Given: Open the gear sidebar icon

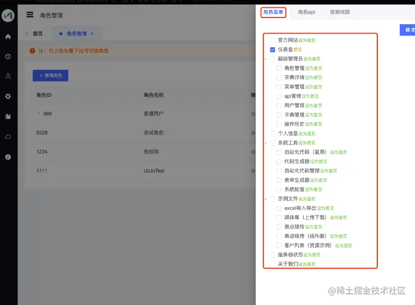Looking at the screenshot, I should click(8, 96).
